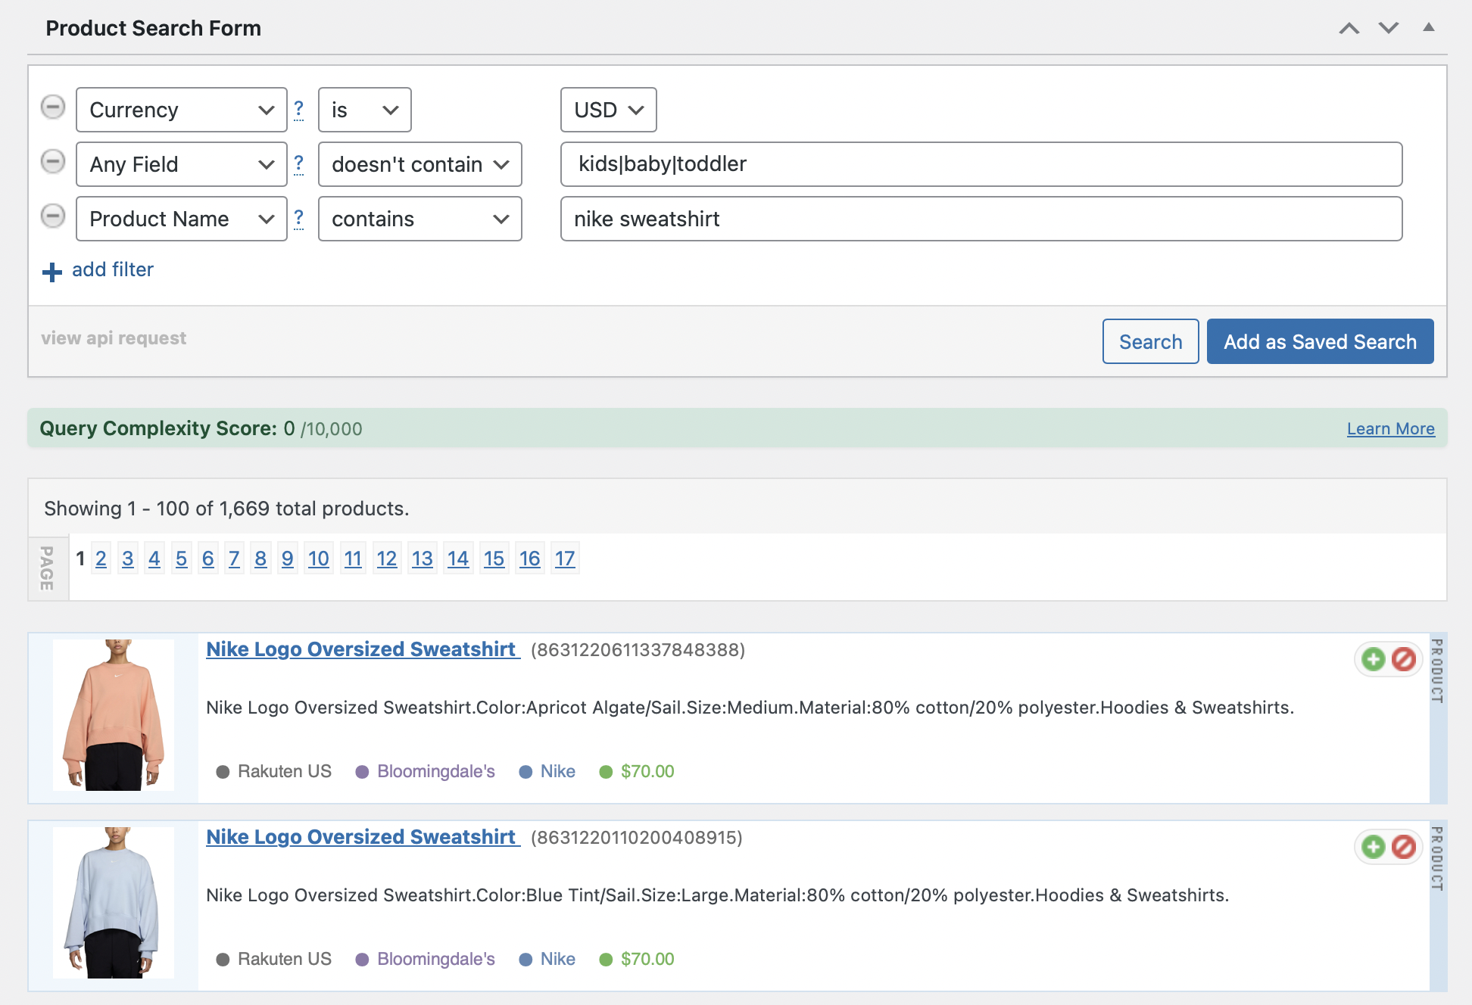Click Nike brand on Apricot sweatshirt row
The height and width of the screenshot is (1005, 1472).
[558, 771]
